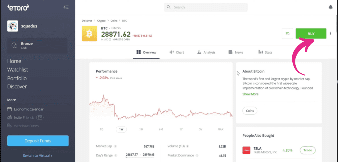Select the 1Y performance range
This screenshot has height=162, width=338.
[181, 129]
